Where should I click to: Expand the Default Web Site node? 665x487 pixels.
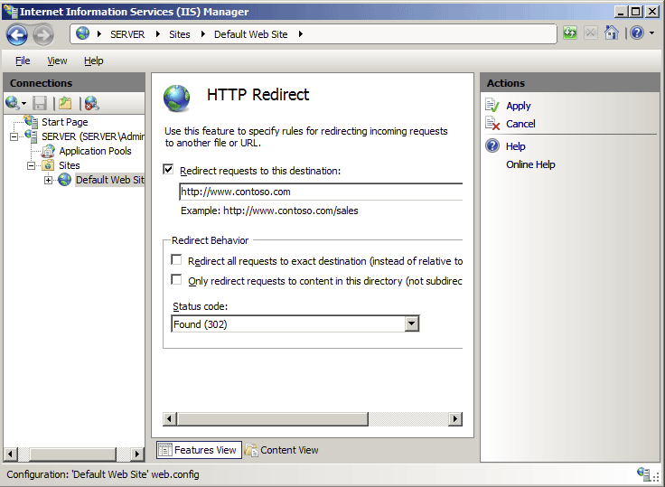(49, 180)
